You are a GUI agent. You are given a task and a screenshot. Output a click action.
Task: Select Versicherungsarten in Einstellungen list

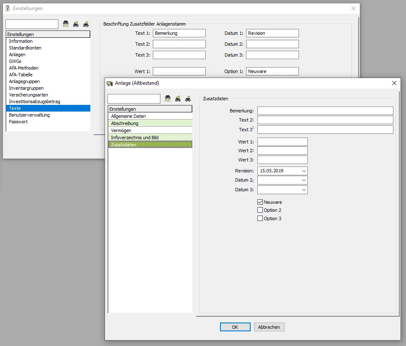point(48,95)
